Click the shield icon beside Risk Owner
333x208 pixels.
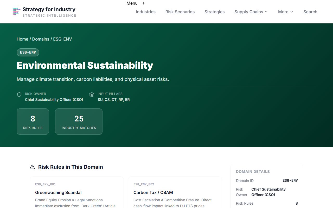(x=19, y=95)
